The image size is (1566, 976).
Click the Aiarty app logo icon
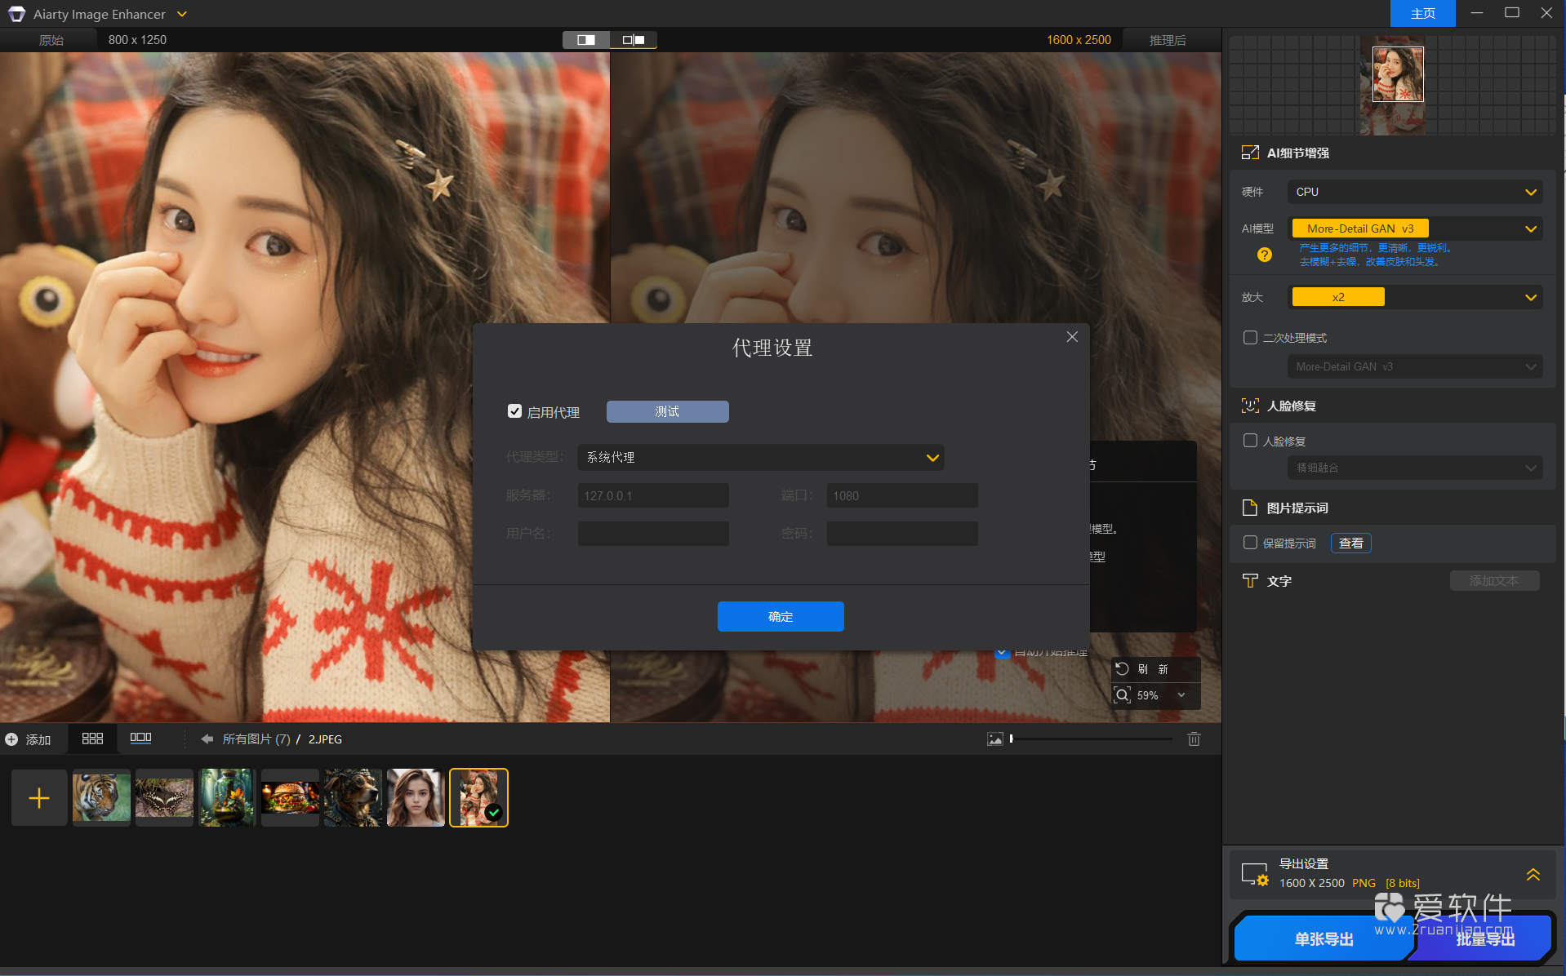[x=16, y=14]
